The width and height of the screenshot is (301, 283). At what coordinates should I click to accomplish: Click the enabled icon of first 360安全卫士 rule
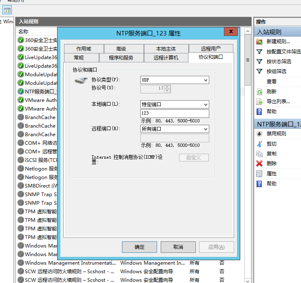21,40
